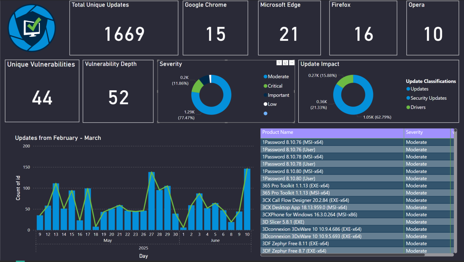Open the more options menu on Severity visual
The width and height of the screenshot is (464, 262).
(291, 63)
